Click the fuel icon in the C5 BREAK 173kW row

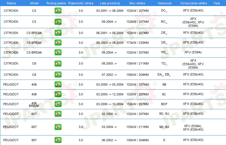pyautogui.click(x=58, y=43)
